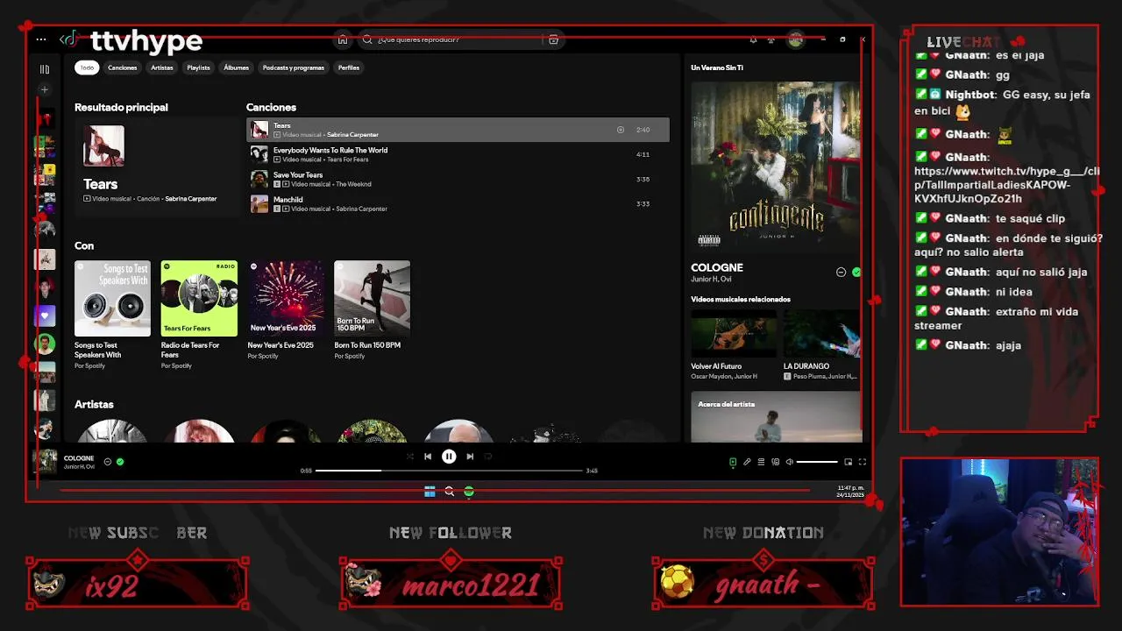Viewport: 1122px width, 631px height.
Task: Select the Save Your Tears song row
Action: 458,179
